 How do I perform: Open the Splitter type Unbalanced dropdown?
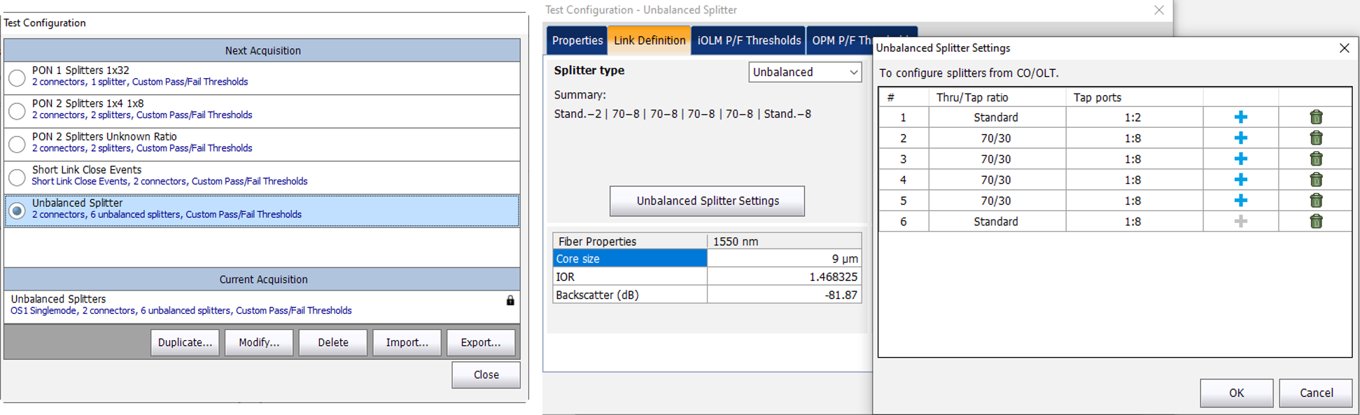point(805,72)
